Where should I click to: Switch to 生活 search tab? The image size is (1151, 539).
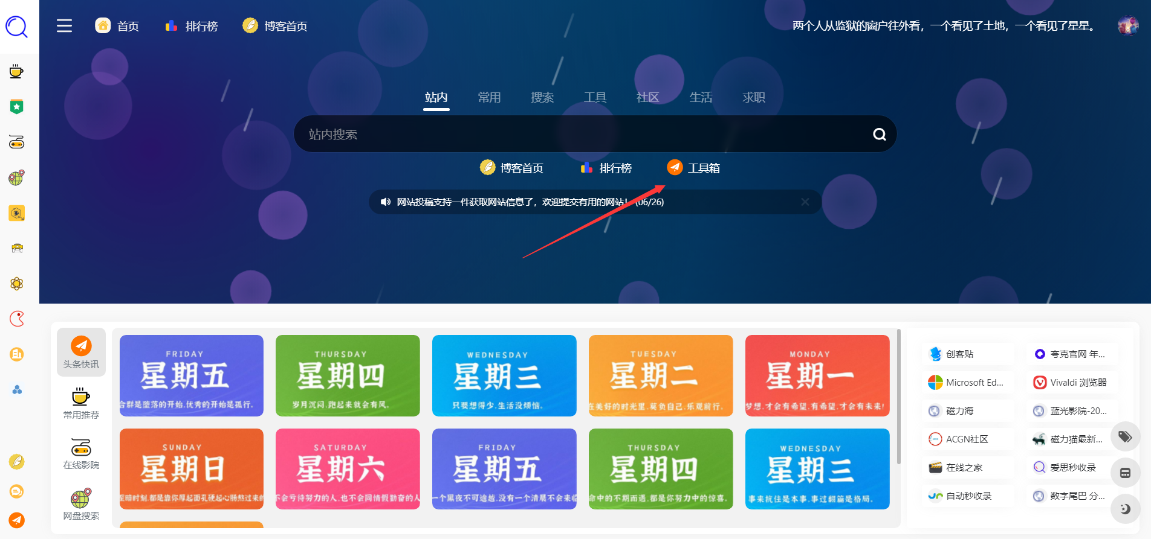click(x=701, y=97)
